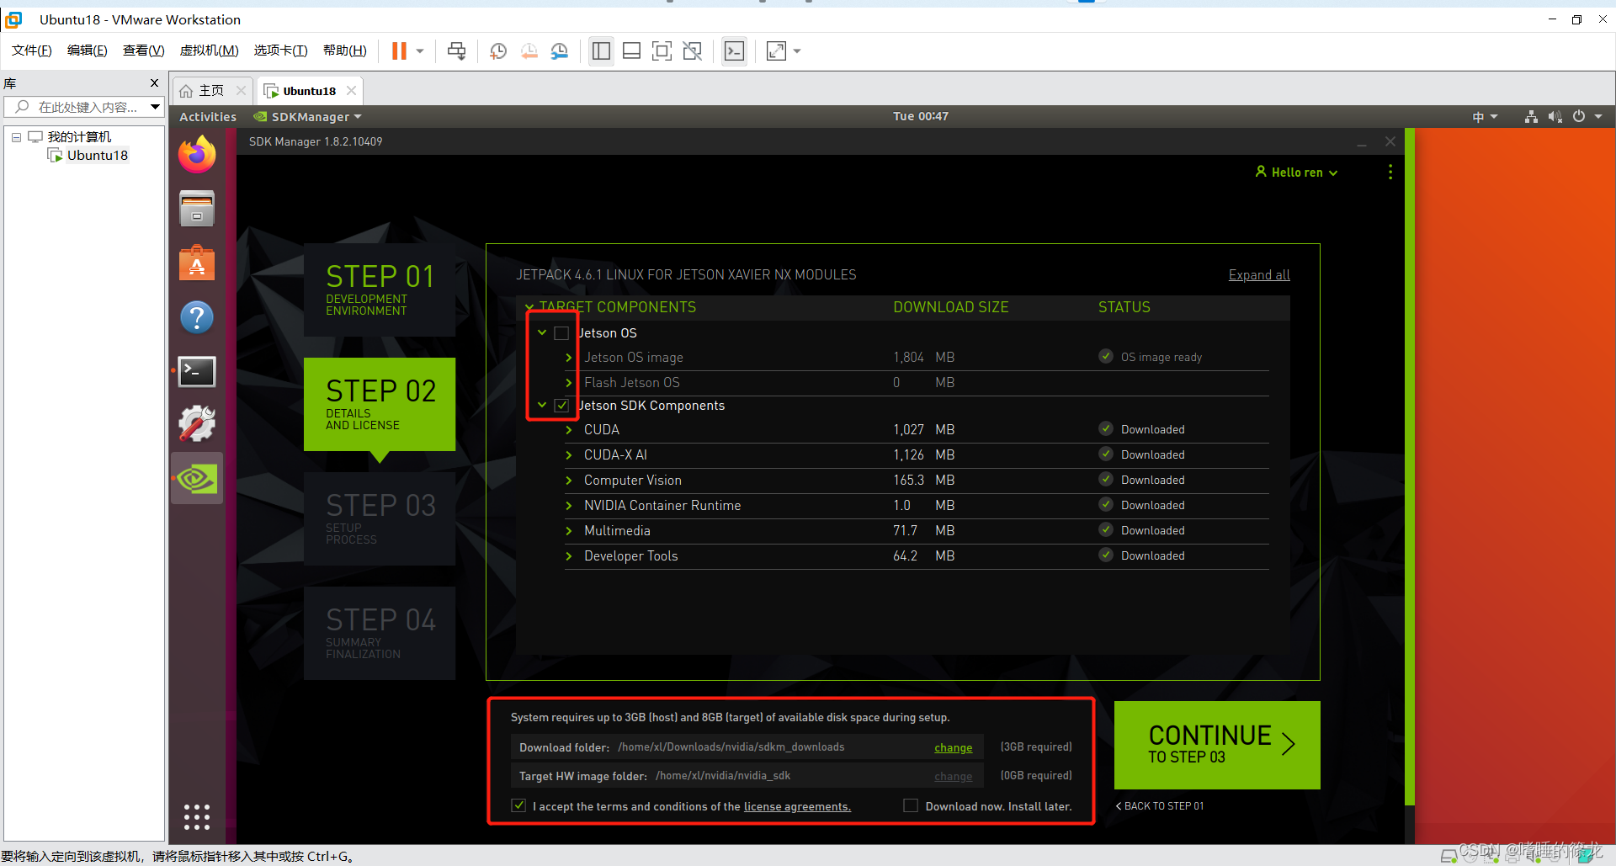Screen dimensions: 1616x866
Task: Send Ctrl+Alt+Del to the guest
Action: [x=457, y=51]
